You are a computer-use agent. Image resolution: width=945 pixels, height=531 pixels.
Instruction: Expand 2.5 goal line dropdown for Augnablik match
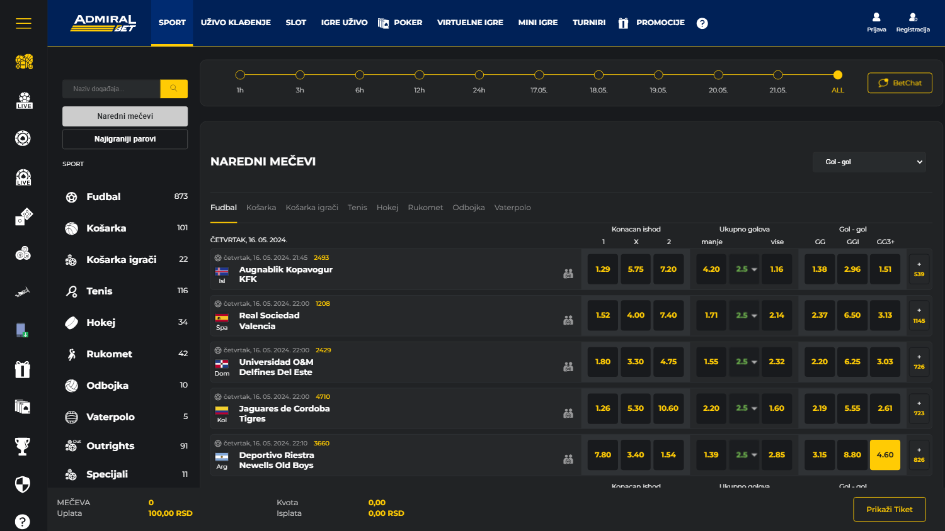pos(744,269)
